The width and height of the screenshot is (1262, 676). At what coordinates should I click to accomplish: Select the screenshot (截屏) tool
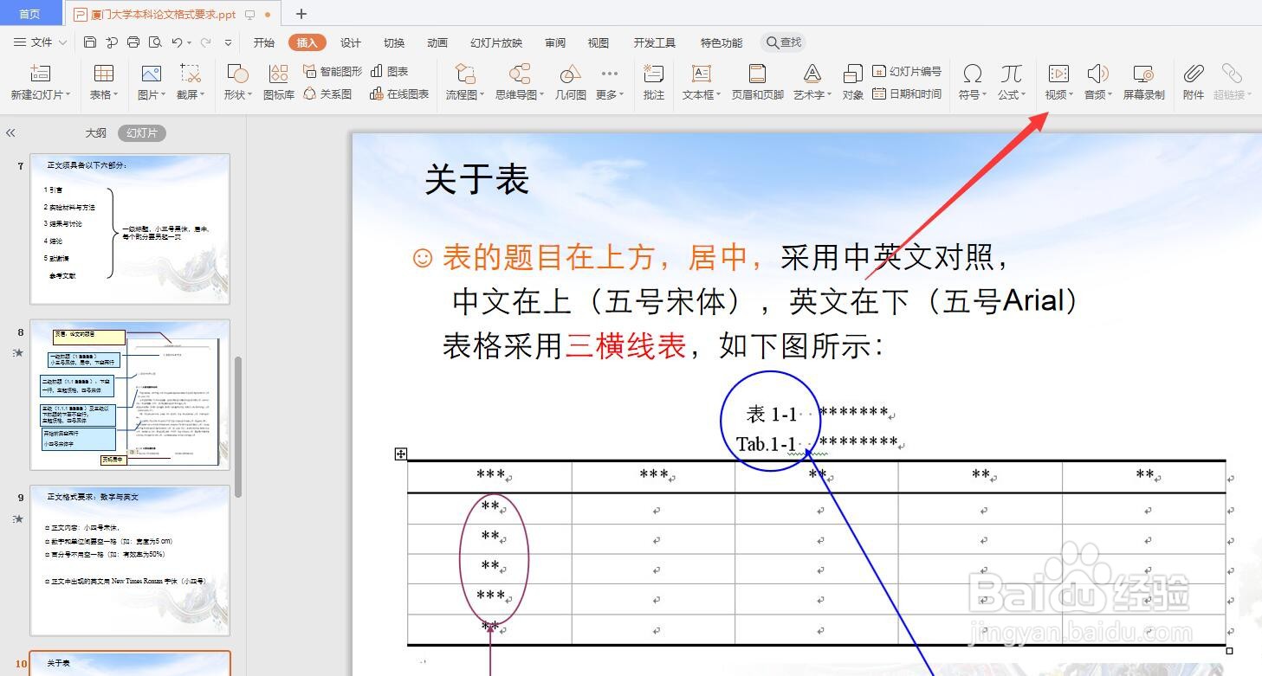[190, 74]
